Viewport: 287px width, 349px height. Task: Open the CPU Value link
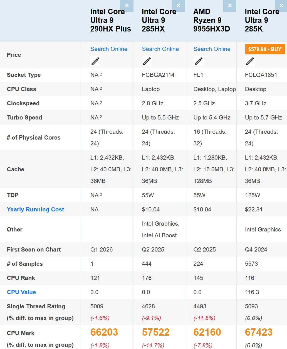coord(21,292)
